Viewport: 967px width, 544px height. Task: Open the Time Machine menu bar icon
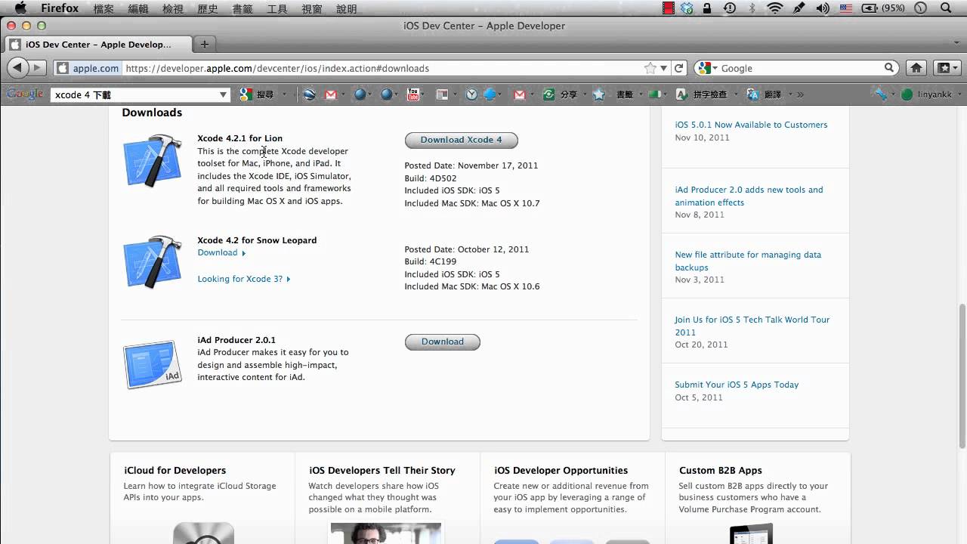[729, 8]
